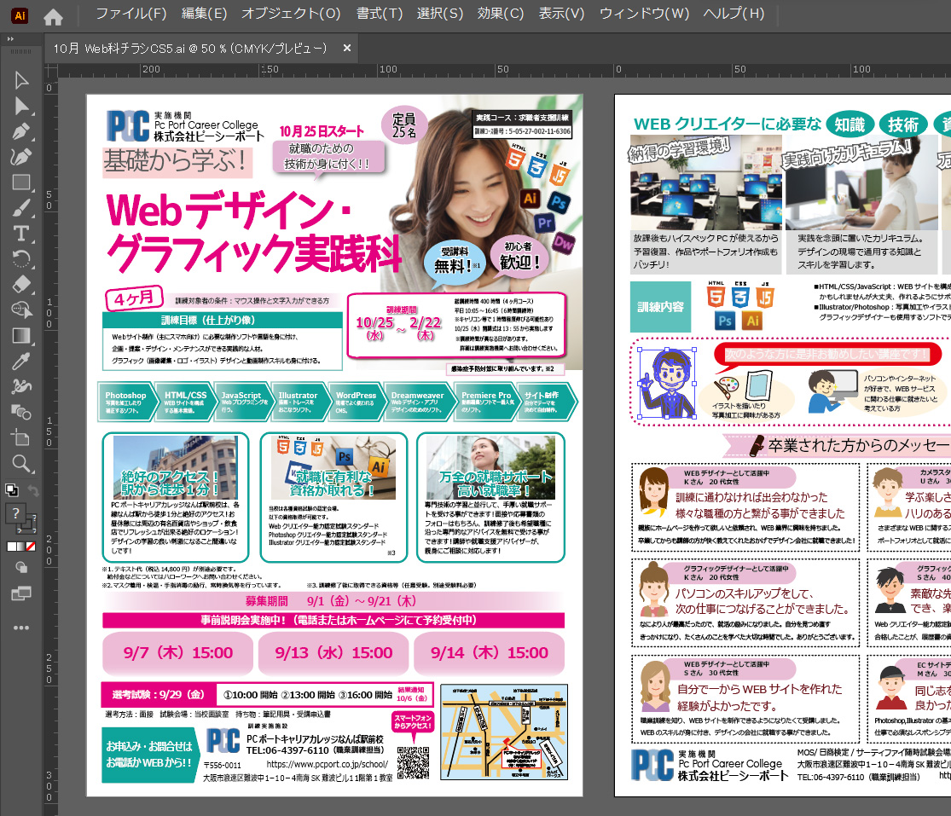
Task: Select the 4ヶ月 pink label
Action: [x=135, y=298]
